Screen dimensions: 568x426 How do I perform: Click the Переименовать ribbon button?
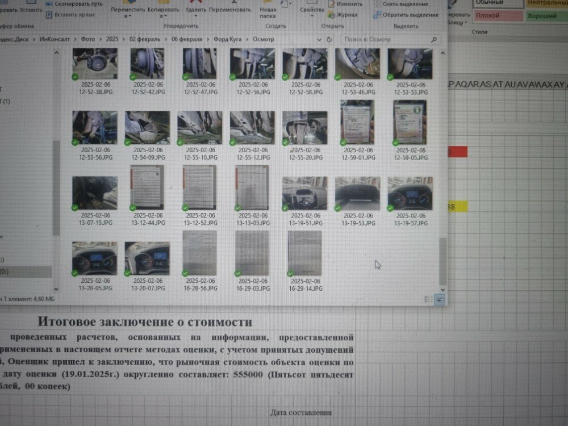click(229, 10)
